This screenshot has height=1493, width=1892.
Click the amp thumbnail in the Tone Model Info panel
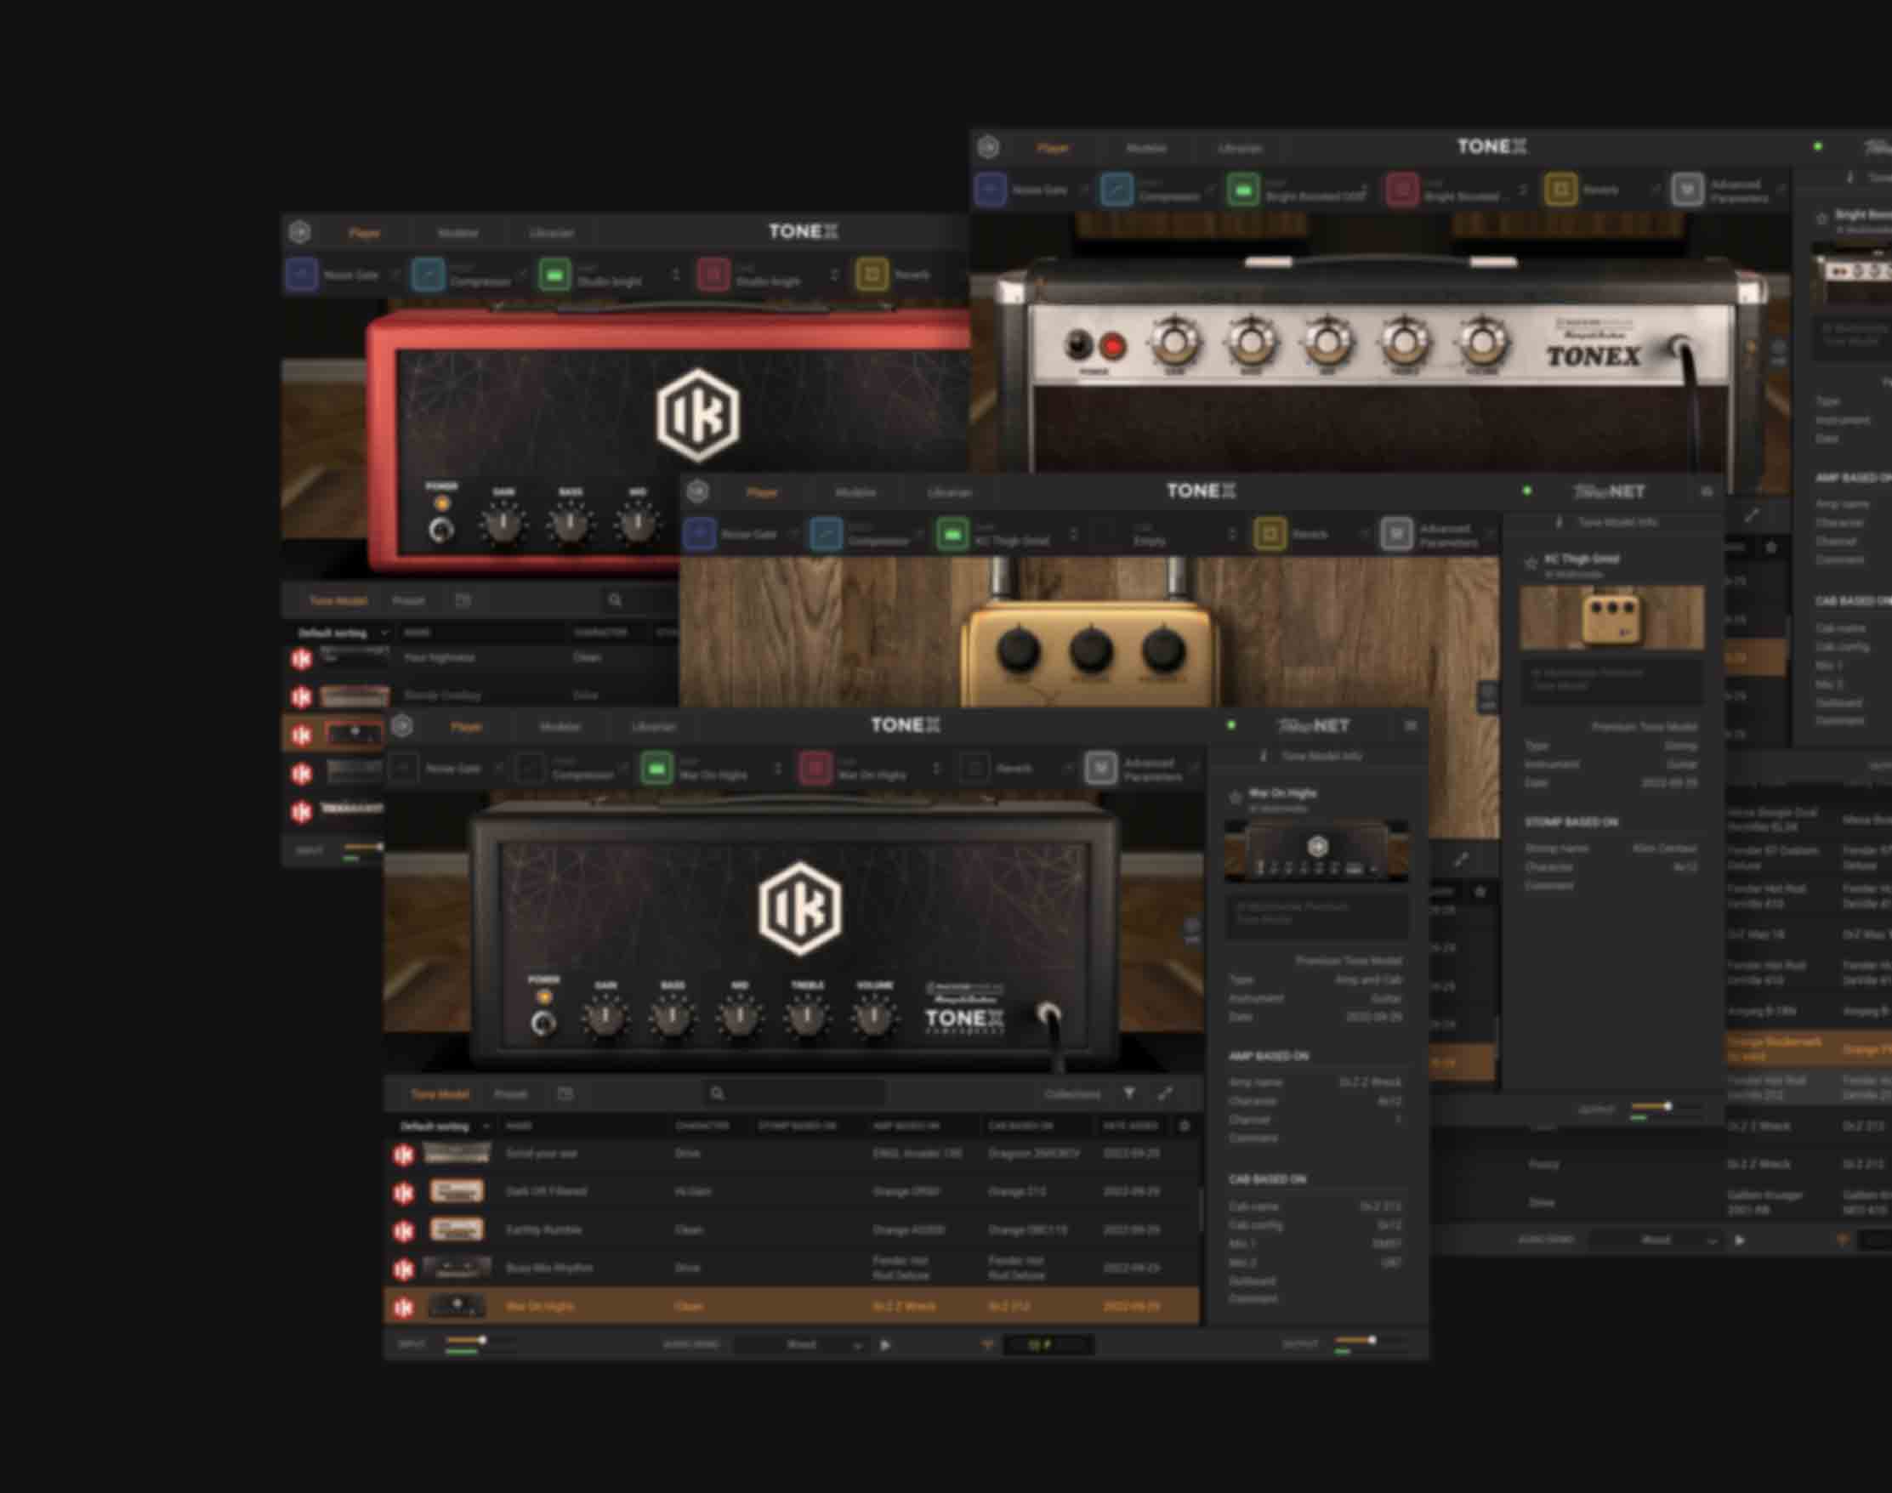click(x=1316, y=849)
